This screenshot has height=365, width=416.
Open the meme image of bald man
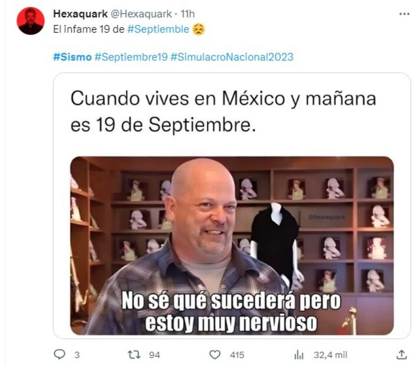pyautogui.click(x=232, y=245)
